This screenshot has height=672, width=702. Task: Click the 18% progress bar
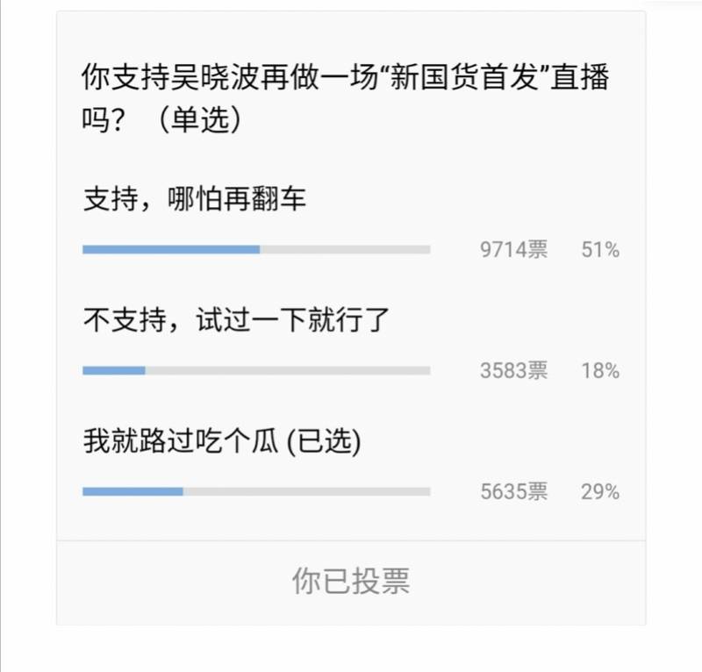point(256,371)
